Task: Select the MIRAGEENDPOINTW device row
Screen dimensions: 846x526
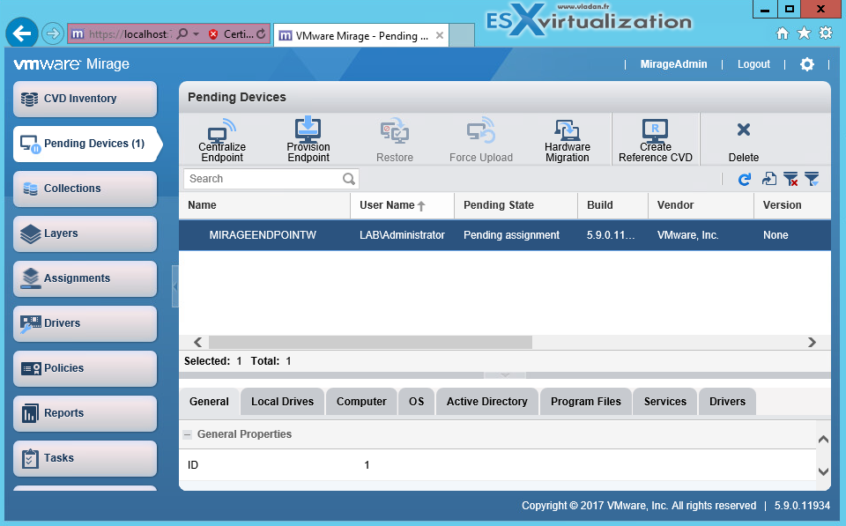Action: coord(504,235)
